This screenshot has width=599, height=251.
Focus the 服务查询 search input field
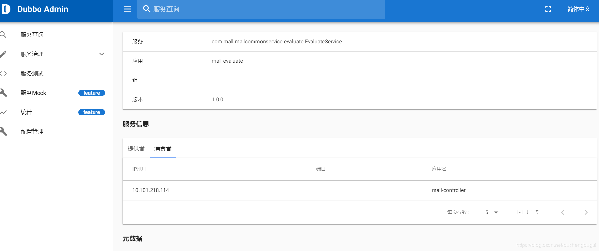tap(261, 9)
